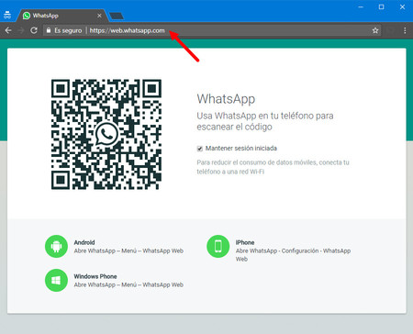Viewport: 413px width, 334px height.
Task: Click 'Usa WhatsApp en tu teléfono para' text
Action: (265, 116)
